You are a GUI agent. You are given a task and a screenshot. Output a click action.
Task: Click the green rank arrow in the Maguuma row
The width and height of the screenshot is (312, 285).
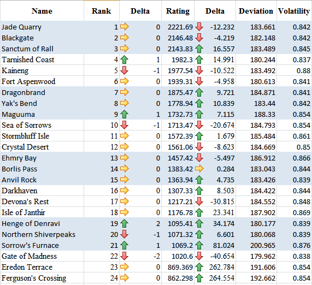[x=125, y=114]
